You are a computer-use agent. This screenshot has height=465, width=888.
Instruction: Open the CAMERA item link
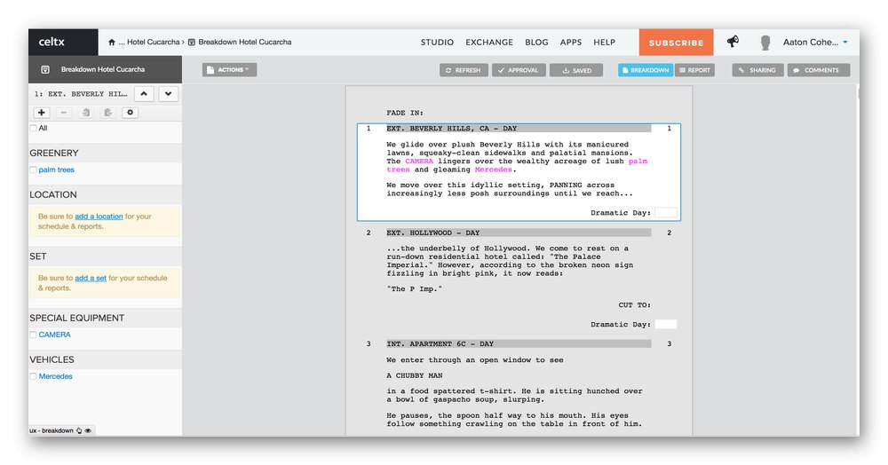click(54, 335)
